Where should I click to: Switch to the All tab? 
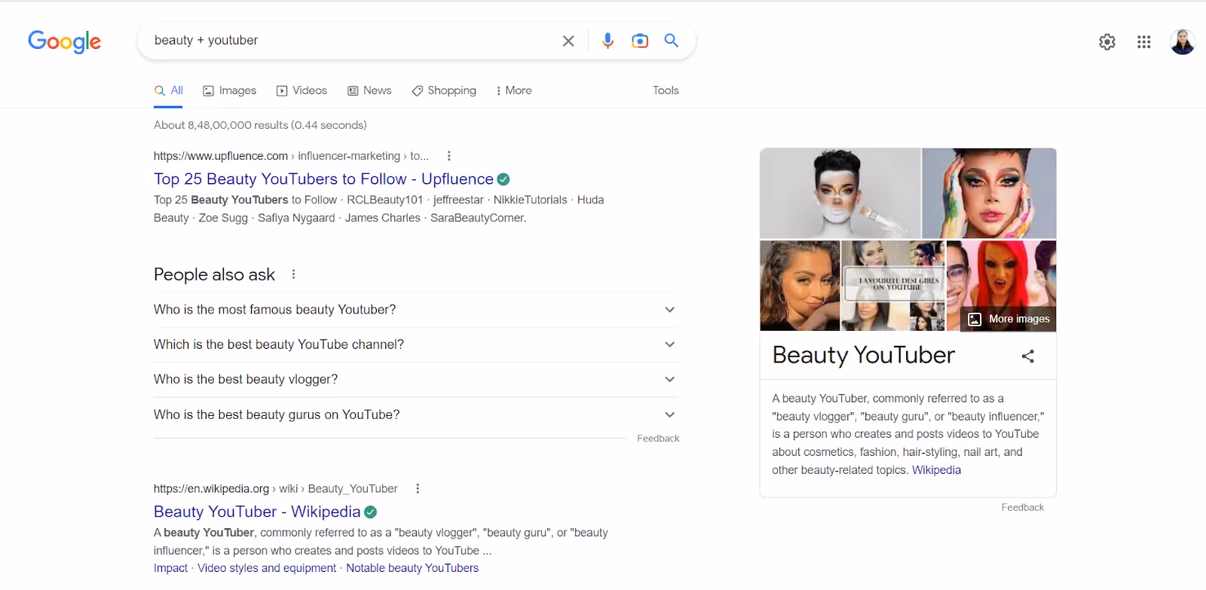point(169,90)
